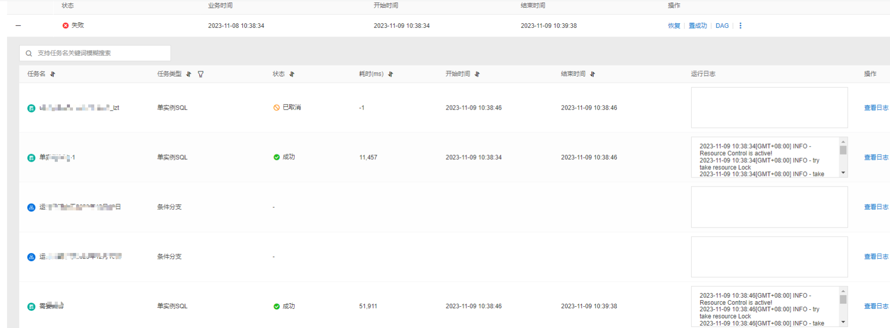Click the empty log box of first 条件分支 row
This screenshot has width=890, height=328.
(769, 207)
